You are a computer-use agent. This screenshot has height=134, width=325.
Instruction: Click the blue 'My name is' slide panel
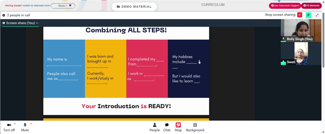pos(64,69)
